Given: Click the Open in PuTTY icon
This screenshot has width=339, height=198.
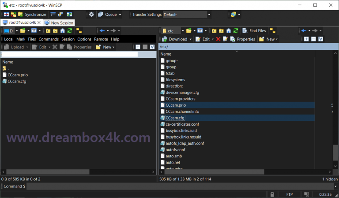Looking at the screenshot, I should 60,15.
